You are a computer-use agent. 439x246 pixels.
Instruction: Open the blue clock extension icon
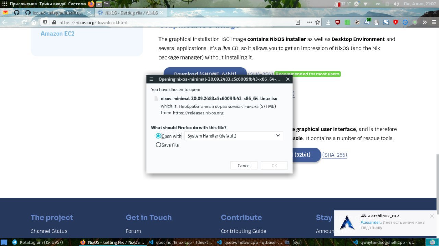[x=405, y=22]
